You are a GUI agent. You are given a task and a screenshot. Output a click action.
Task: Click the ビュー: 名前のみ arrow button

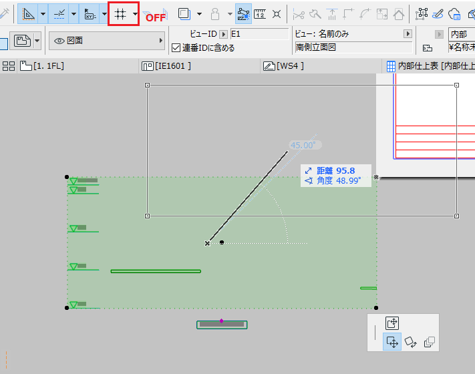[x=408, y=33]
